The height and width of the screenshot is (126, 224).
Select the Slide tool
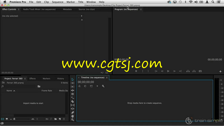[73, 109]
